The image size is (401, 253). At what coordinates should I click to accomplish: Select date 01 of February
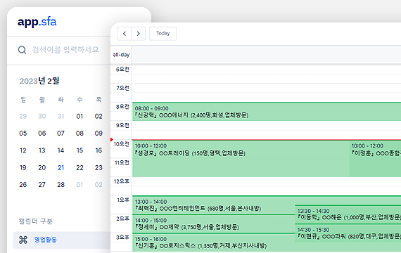79,116
